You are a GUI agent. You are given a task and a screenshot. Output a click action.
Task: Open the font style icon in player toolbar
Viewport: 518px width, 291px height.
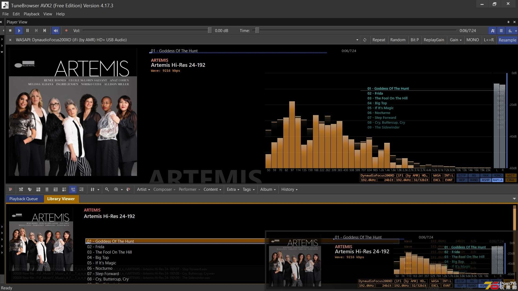point(493,31)
